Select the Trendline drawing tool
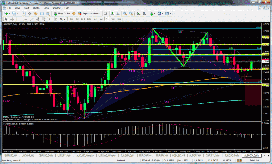 click(x=32, y=19)
